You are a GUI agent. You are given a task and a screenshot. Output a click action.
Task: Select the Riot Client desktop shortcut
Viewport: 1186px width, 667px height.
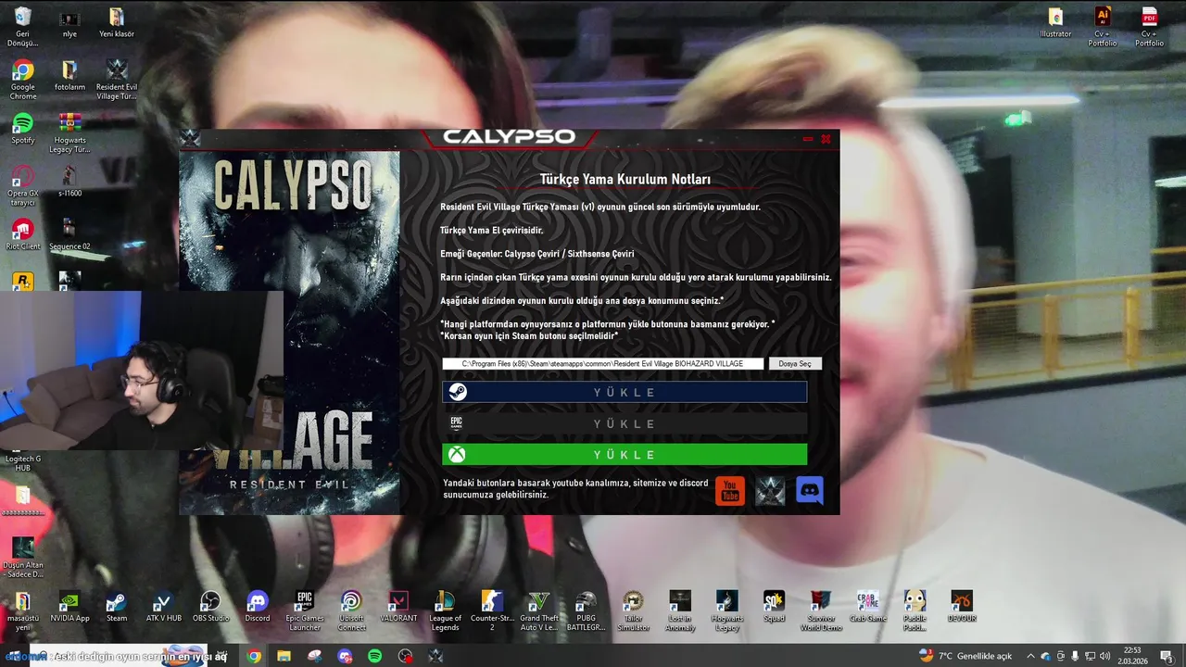tap(22, 234)
